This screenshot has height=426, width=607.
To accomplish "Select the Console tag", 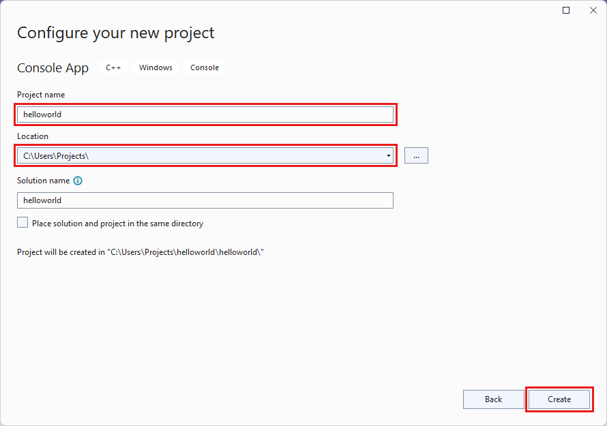I will point(205,67).
